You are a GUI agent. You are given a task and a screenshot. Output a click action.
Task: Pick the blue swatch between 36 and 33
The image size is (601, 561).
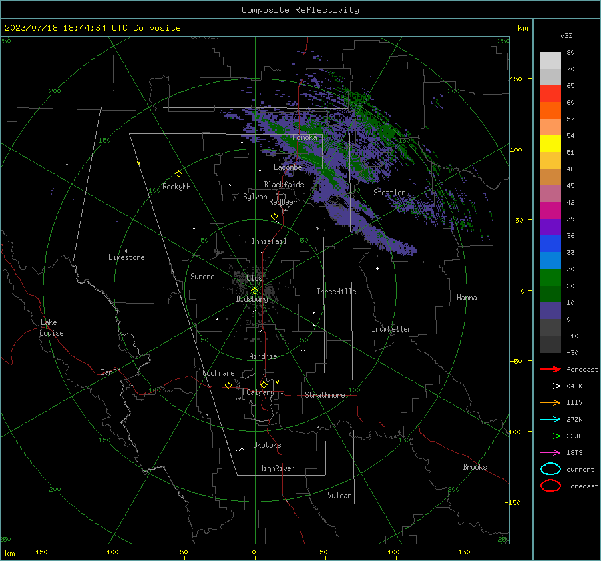click(x=550, y=244)
